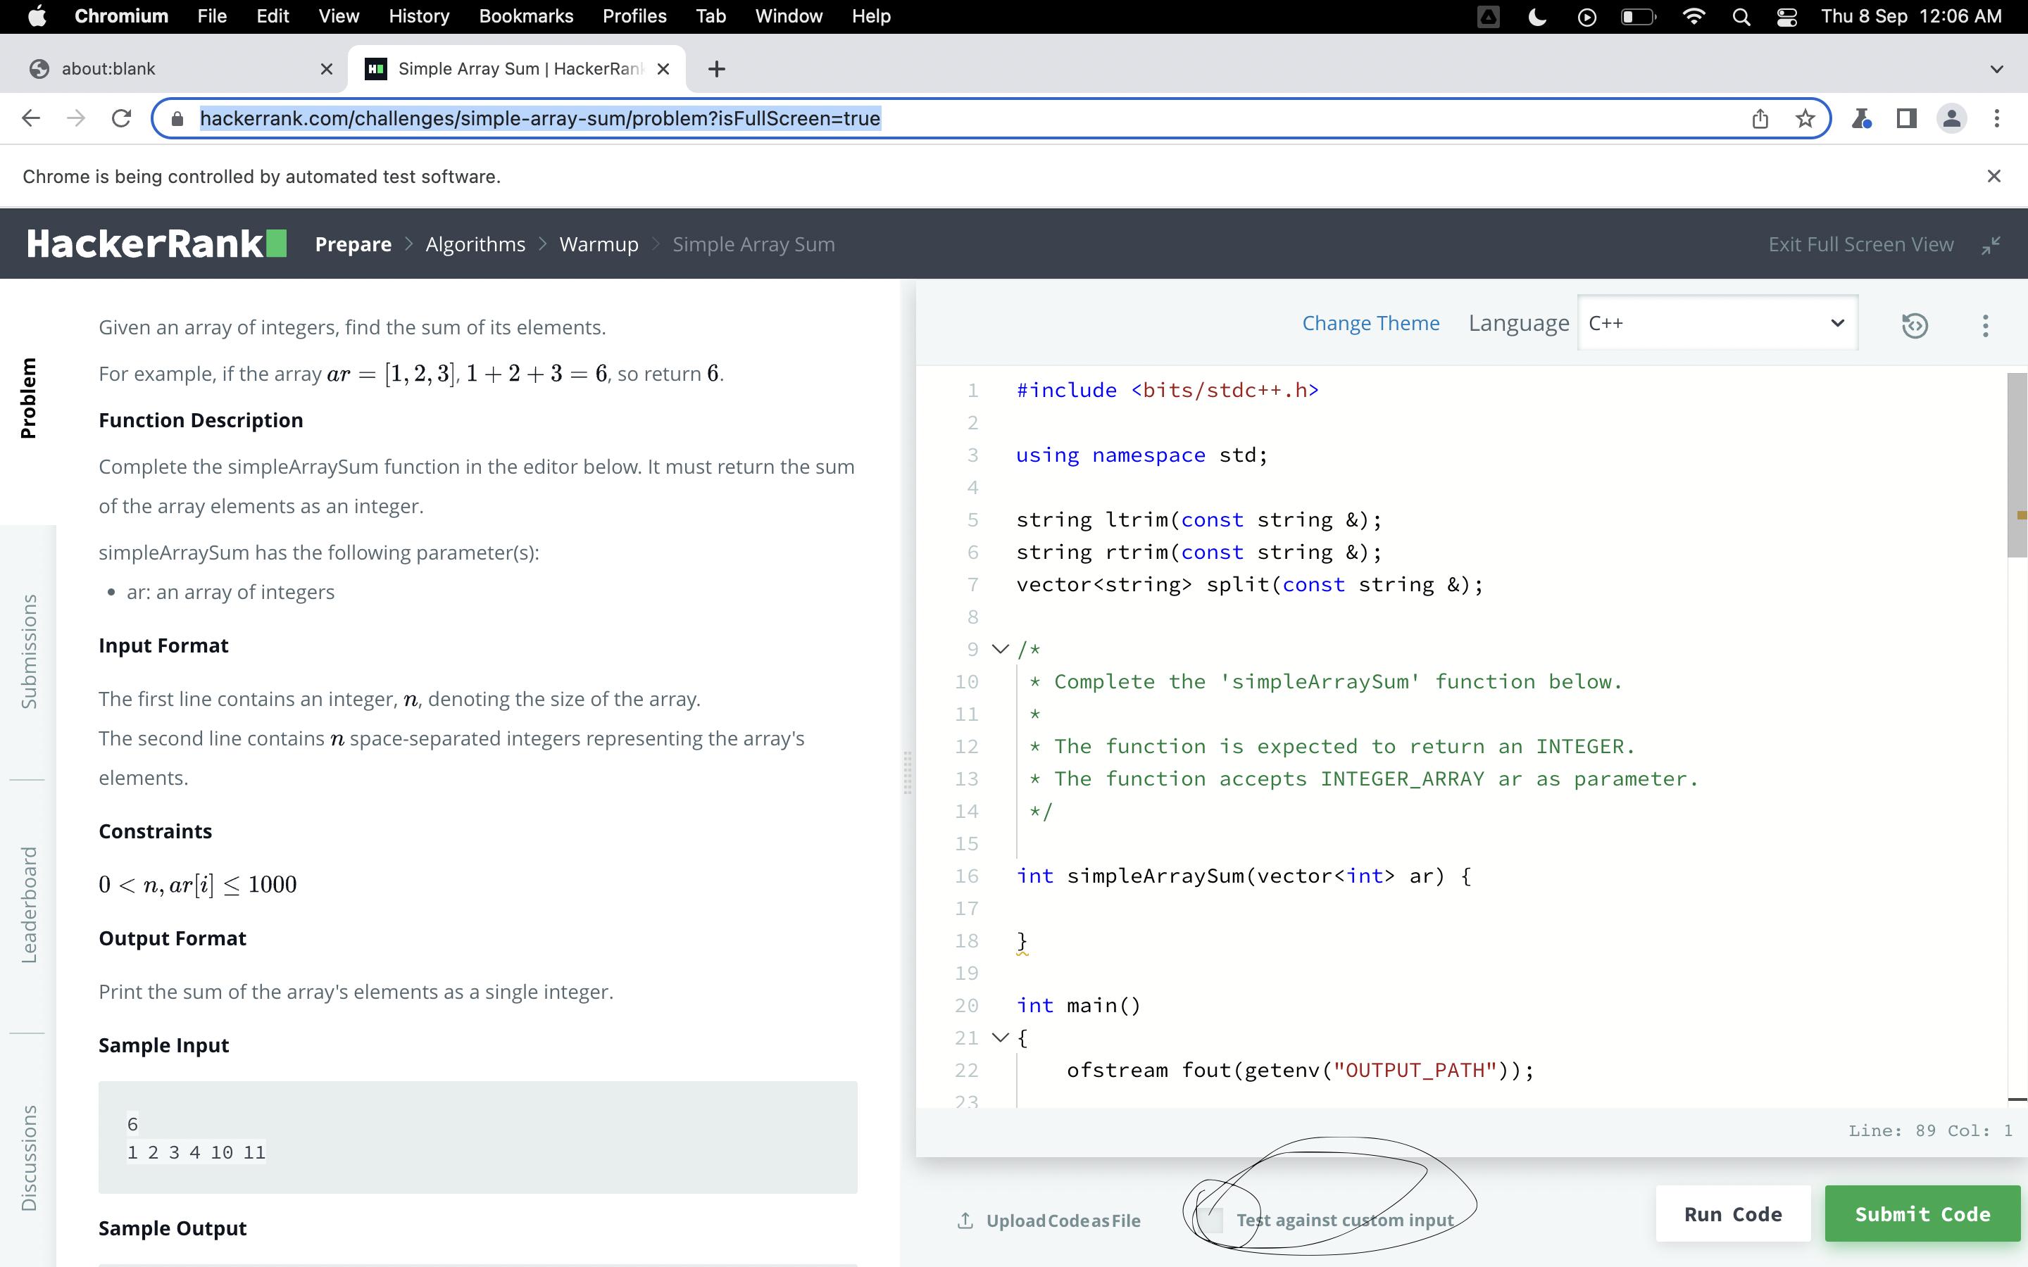The width and height of the screenshot is (2028, 1267).
Task: Open the Language C++ dropdown
Action: click(1716, 324)
